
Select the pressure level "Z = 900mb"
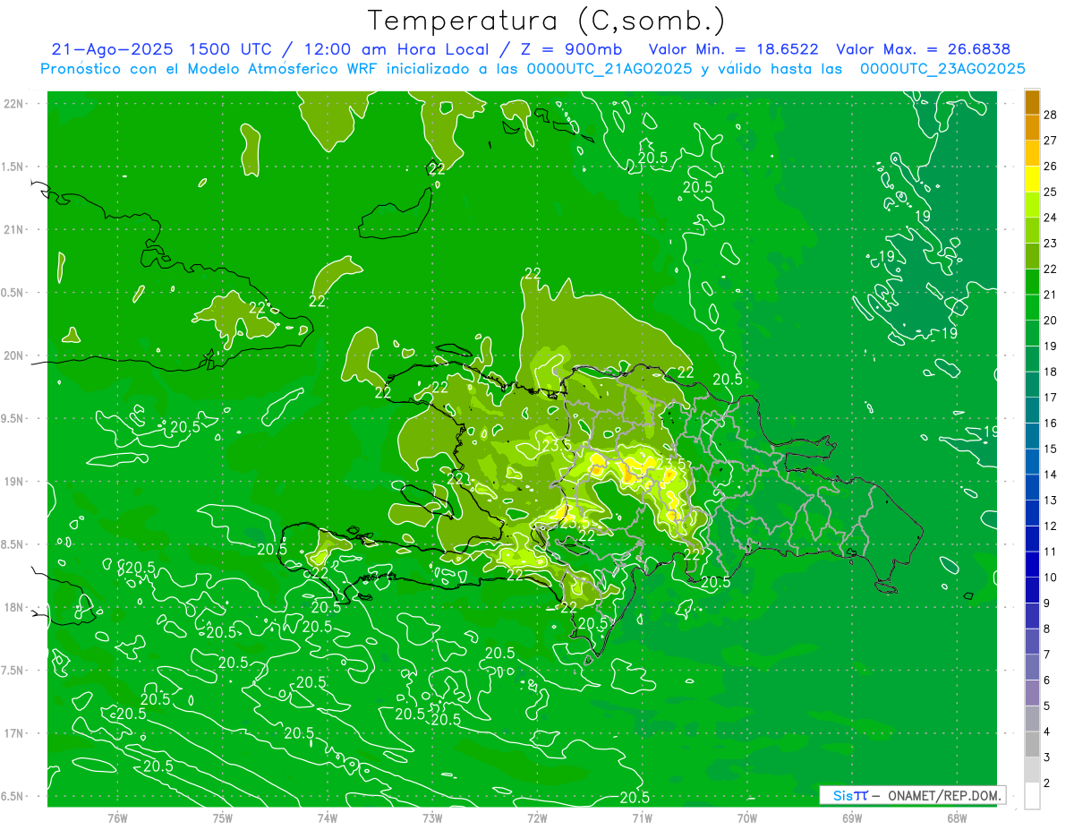(572, 49)
